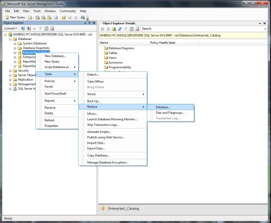Click the Up folder icon in Details toolbar

pos(114,29)
